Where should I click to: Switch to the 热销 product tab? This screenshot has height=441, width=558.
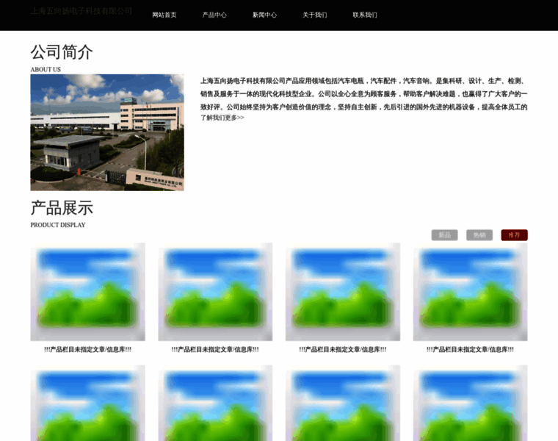click(479, 235)
